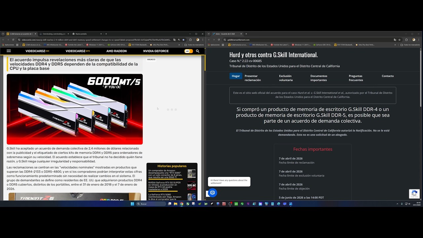Click the chat prompt 'Have any questions' message

229,181
